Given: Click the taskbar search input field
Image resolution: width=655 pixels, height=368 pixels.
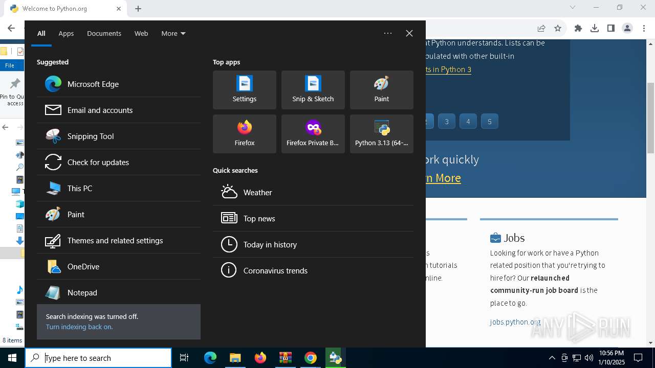Looking at the screenshot, I should [98, 358].
